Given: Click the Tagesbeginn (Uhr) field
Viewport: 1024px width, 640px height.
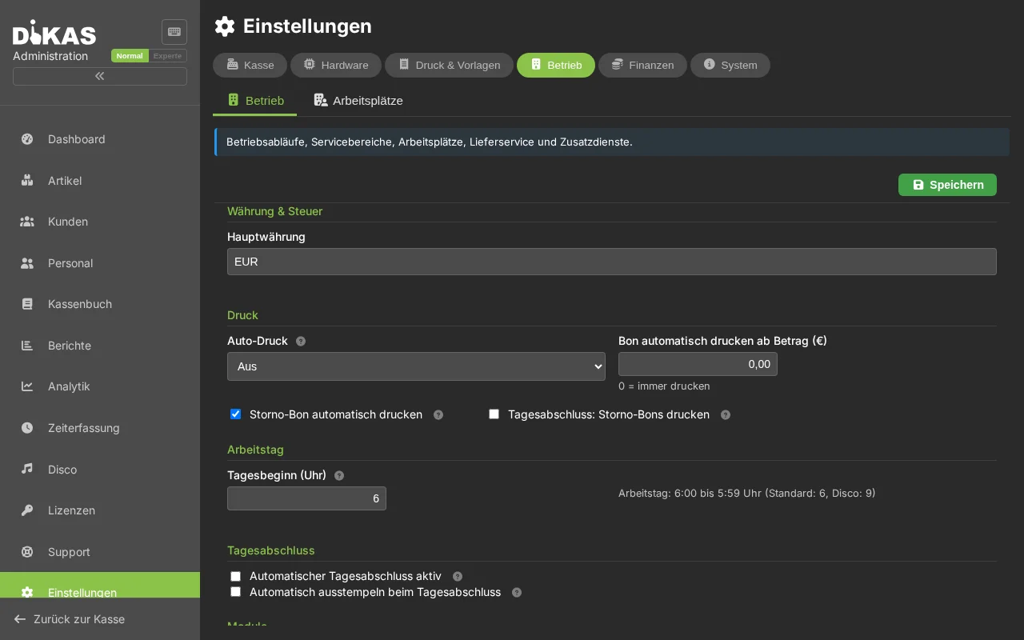Looking at the screenshot, I should coord(306,498).
